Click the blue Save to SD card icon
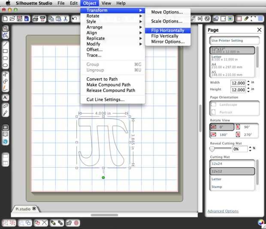 pos(27,18)
